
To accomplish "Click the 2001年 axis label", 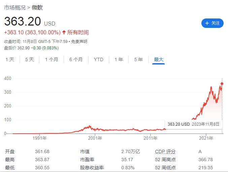I will coord(95,138).
